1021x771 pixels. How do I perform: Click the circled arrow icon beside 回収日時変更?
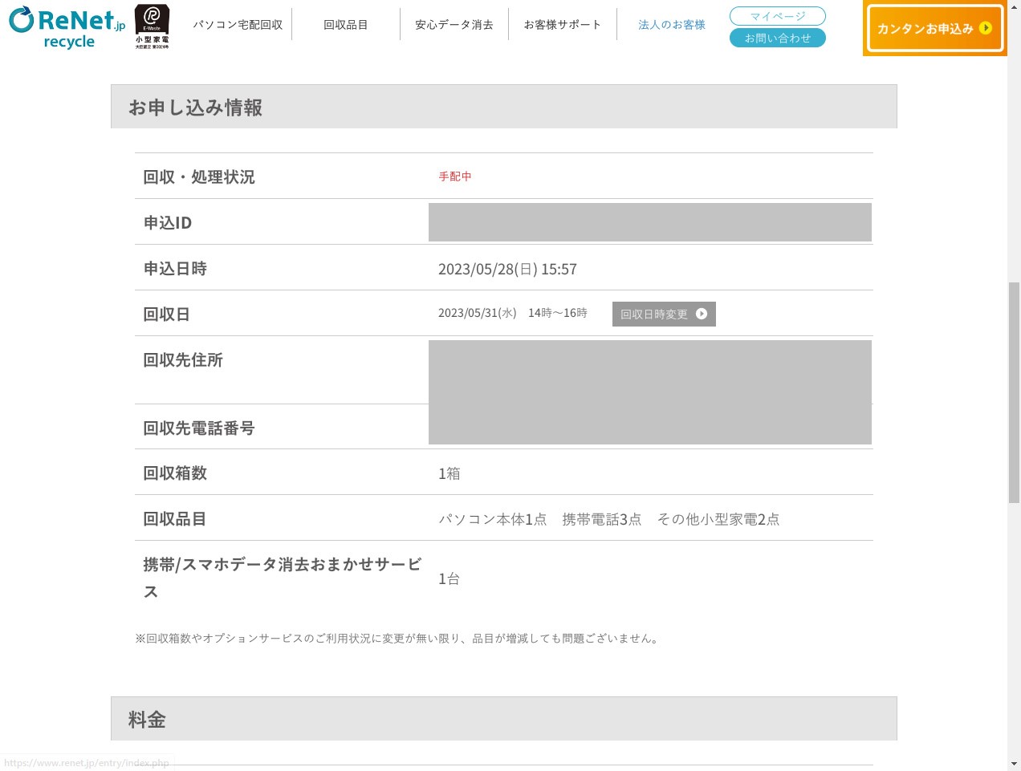coord(702,314)
